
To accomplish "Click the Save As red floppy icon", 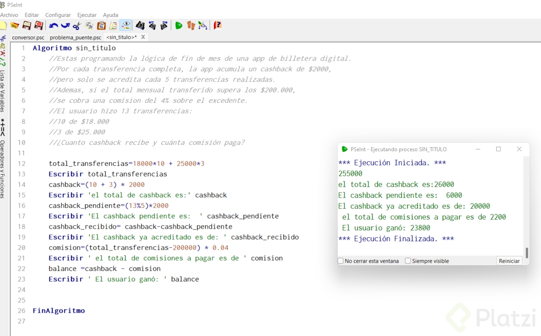I will tap(39, 25).
